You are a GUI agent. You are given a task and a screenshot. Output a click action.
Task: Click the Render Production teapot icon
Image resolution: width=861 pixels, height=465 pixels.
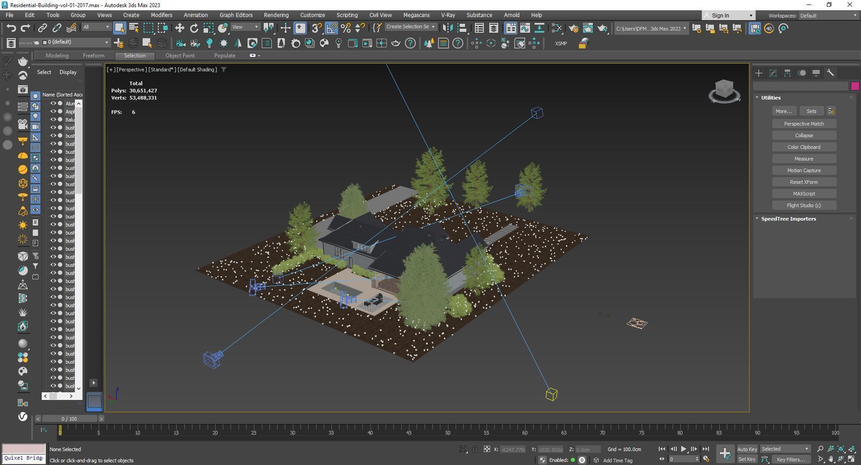(602, 28)
